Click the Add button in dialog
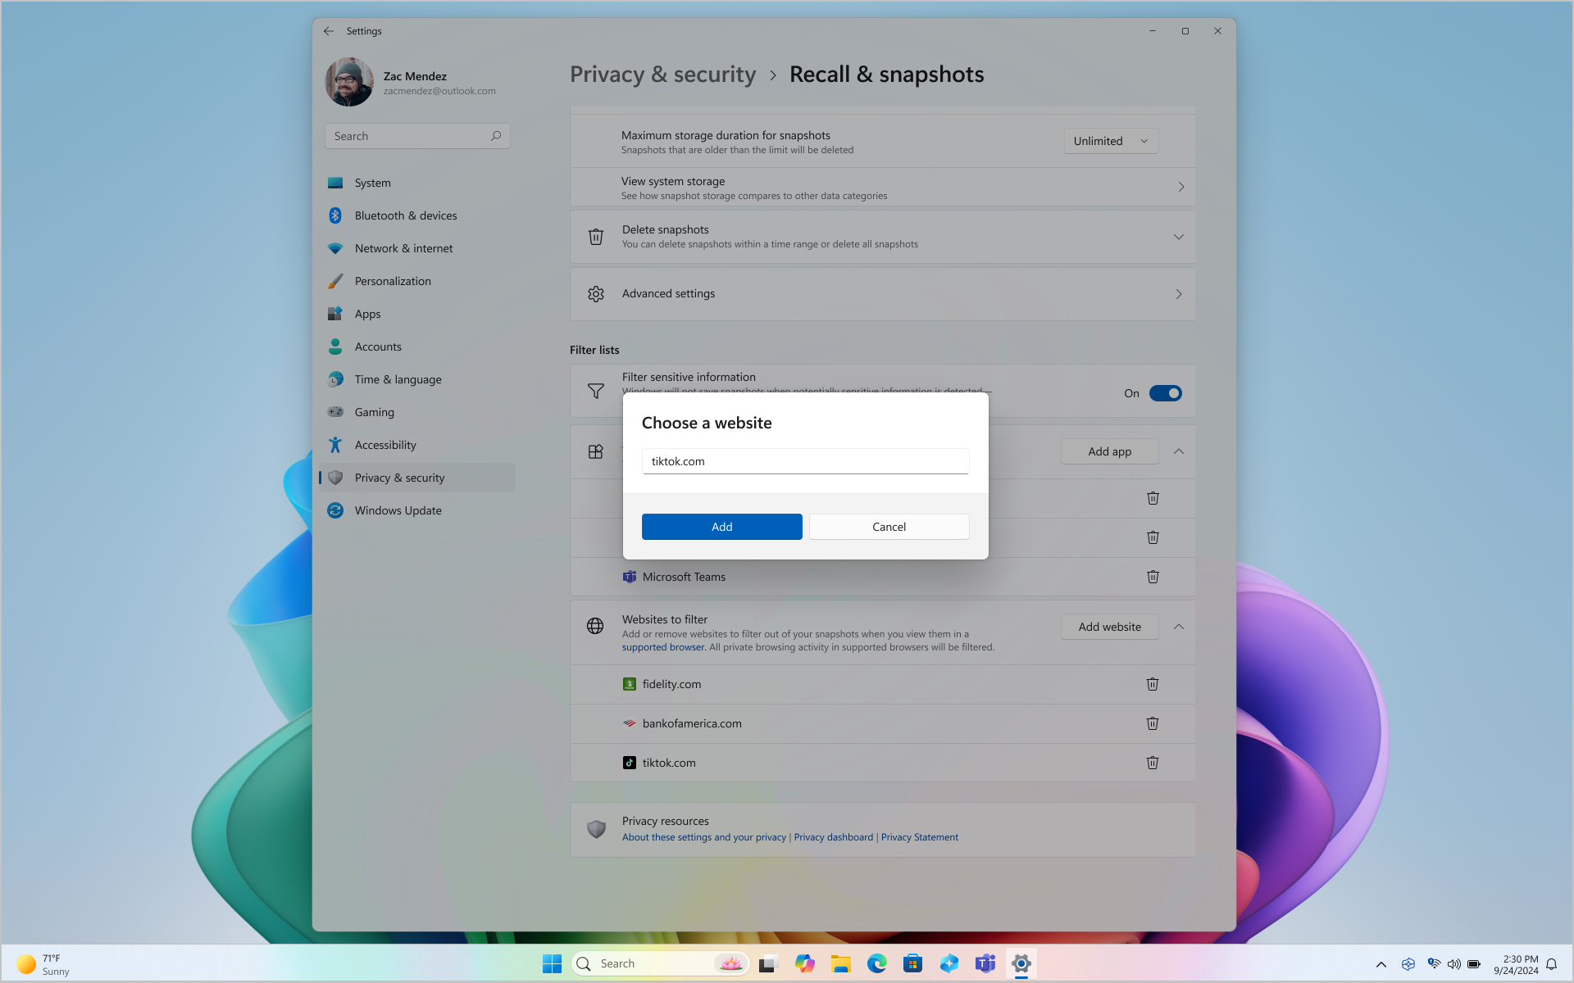The width and height of the screenshot is (1574, 983). [x=722, y=527]
